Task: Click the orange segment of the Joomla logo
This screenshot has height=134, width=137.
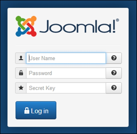Action: tap(31, 20)
